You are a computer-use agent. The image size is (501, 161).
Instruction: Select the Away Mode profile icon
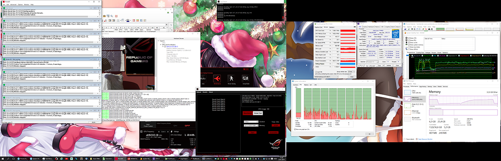tap(245, 78)
